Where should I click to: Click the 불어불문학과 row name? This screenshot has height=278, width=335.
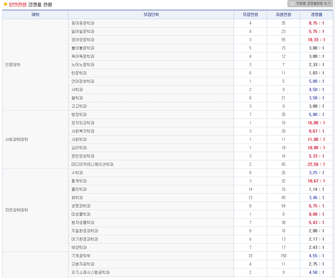point(83,48)
